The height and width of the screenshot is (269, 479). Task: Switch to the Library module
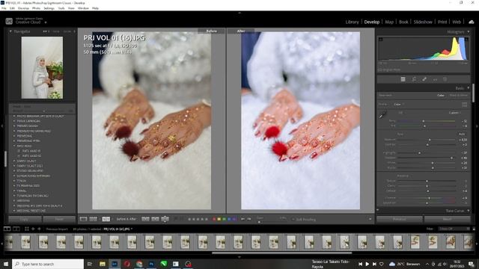(x=352, y=22)
